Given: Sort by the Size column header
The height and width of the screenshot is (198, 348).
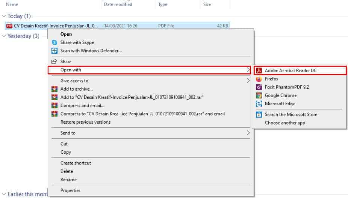Looking at the screenshot, I should point(207,5).
